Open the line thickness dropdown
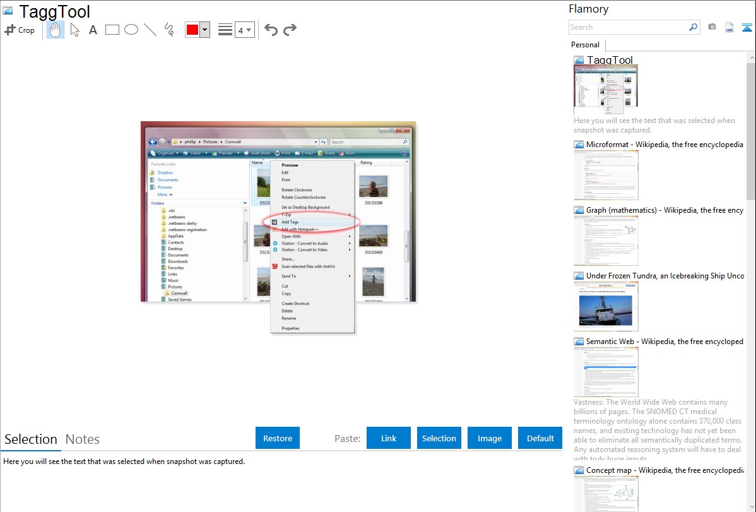 point(244,30)
